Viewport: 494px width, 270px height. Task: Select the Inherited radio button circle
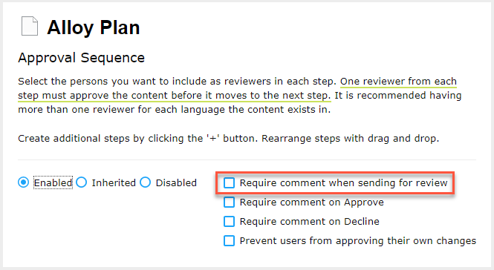pyautogui.click(x=81, y=182)
